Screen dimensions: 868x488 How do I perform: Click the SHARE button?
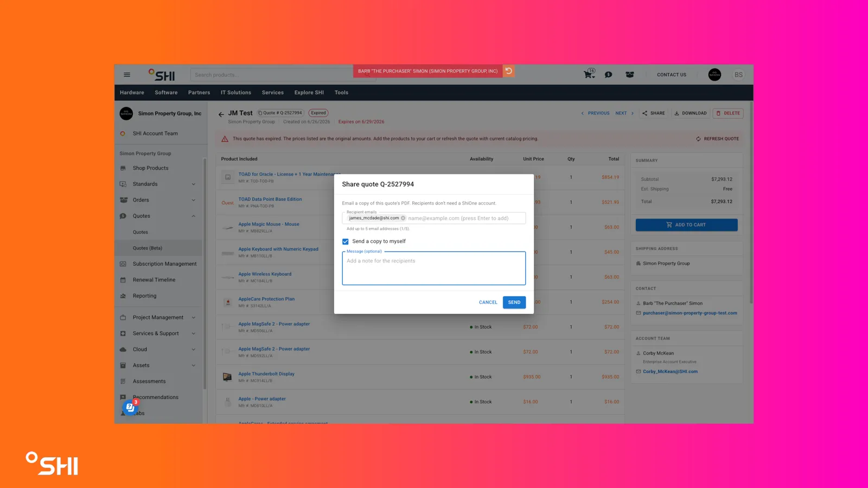click(x=653, y=113)
